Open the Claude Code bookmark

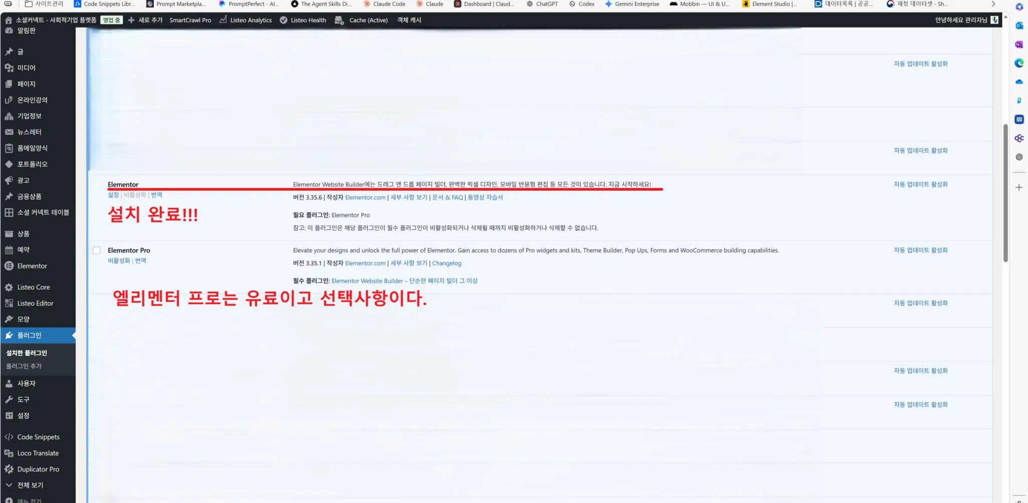point(384,4)
